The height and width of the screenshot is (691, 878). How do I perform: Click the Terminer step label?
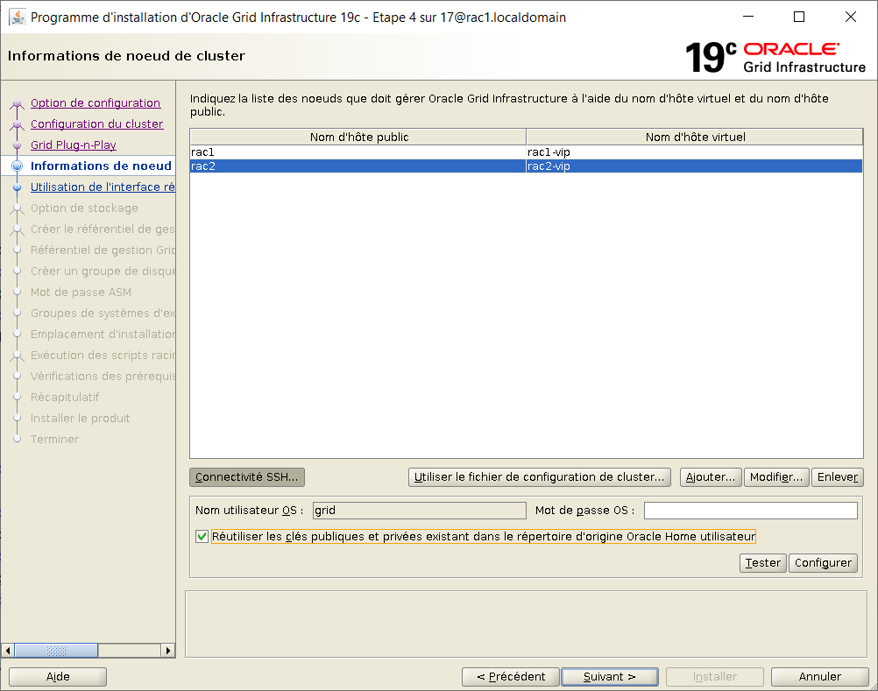point(54,440)
